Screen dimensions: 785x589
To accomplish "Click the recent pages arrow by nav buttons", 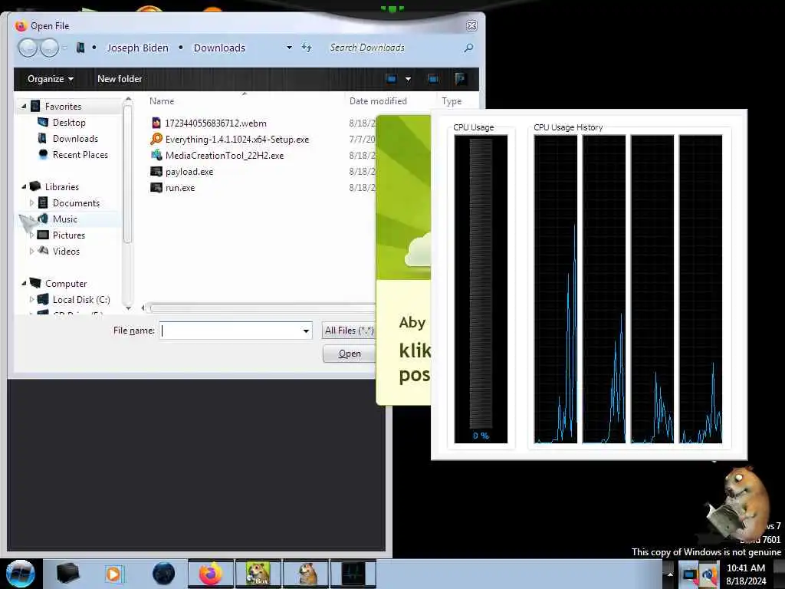I will pos(64,48).
